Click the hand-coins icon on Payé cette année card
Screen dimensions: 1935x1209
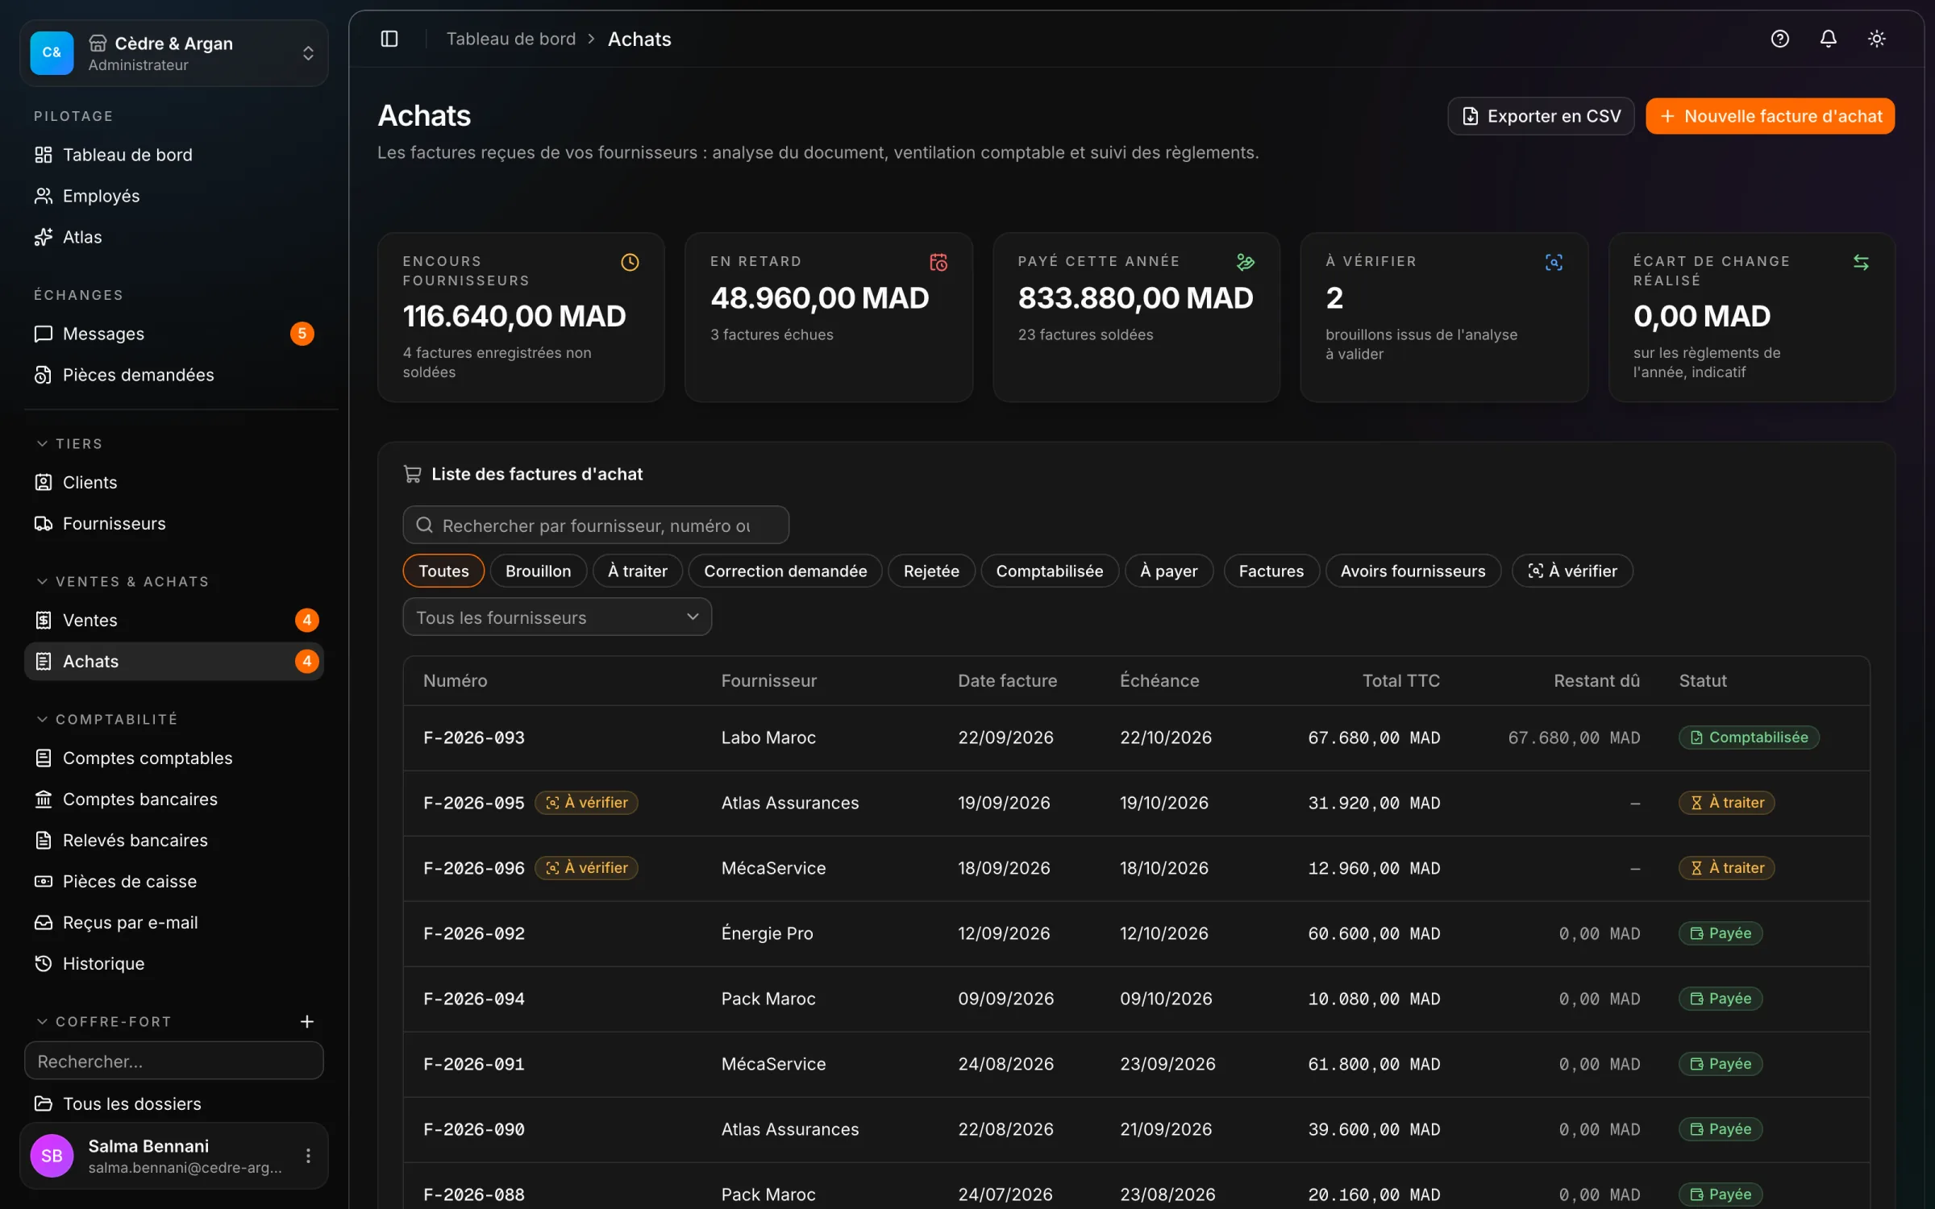click(1245, 262)
